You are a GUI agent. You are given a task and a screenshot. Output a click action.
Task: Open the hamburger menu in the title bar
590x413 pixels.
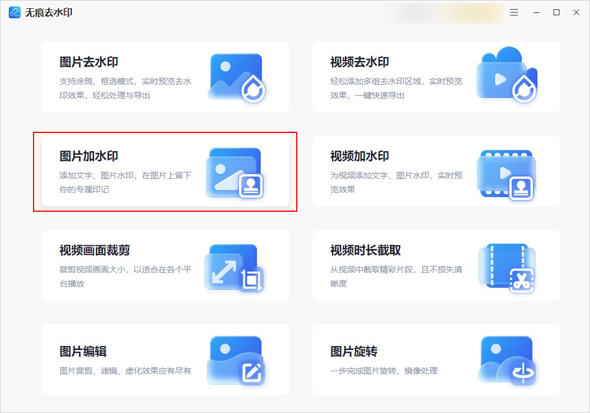pyautogui.click(x=513, y=12)
